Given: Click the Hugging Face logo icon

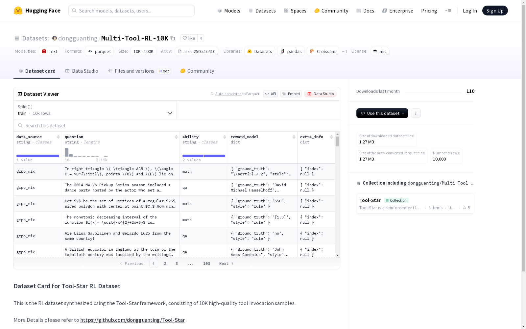Looking at the screenshot, I should coord(18,11).
